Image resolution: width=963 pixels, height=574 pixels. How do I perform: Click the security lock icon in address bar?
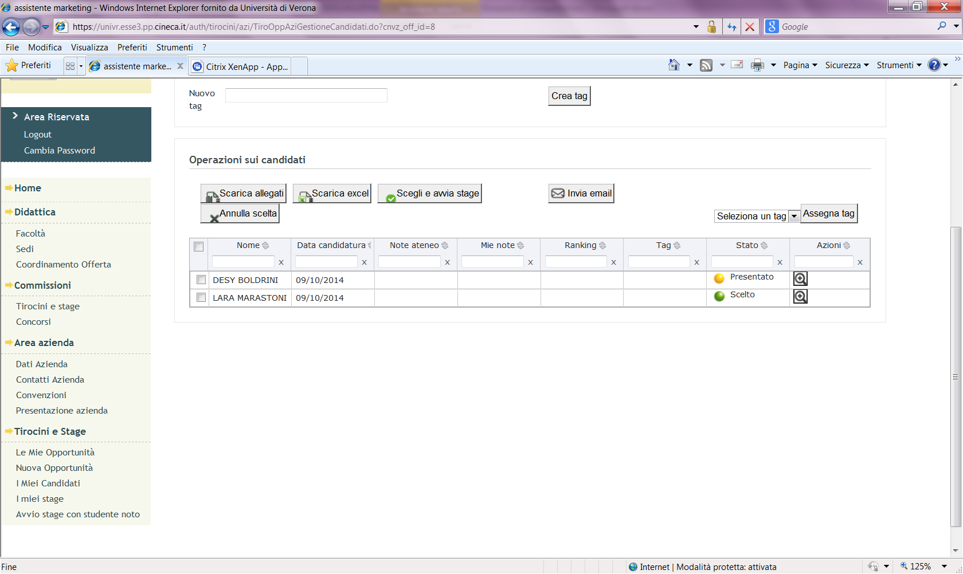[711, 27]
